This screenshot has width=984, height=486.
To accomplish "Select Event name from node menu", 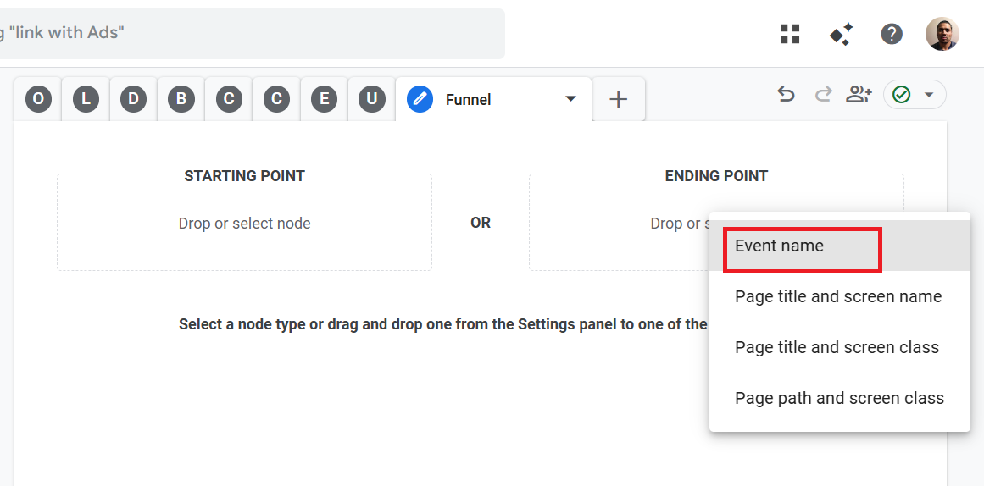I will pos(779,246).
